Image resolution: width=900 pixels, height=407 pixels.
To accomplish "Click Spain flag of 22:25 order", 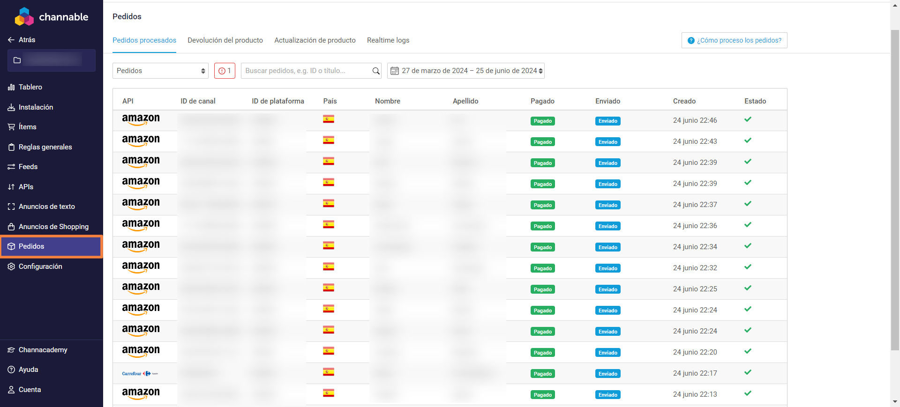I will (329, 288).
